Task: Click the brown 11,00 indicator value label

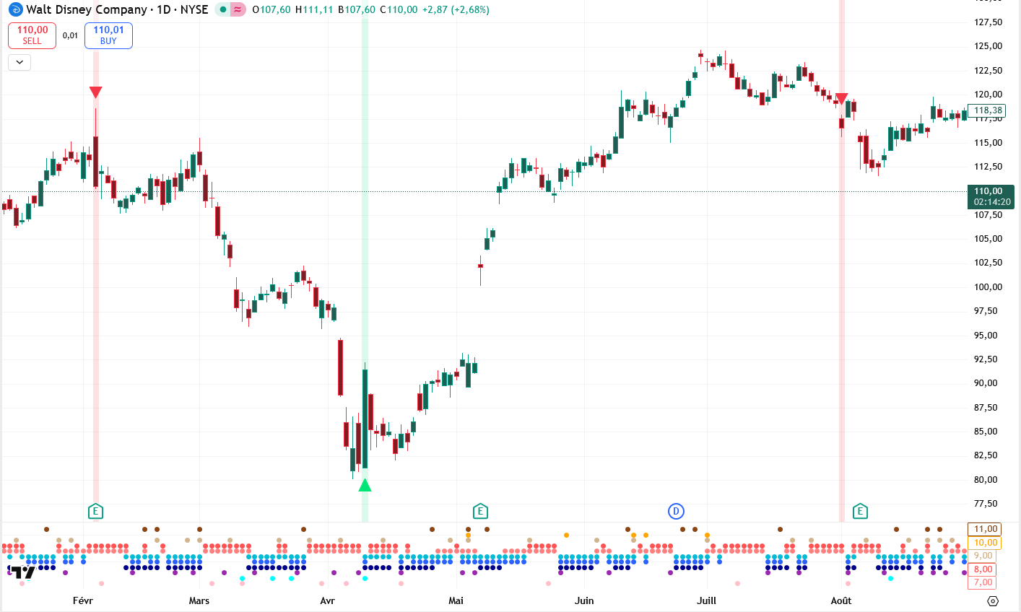Action: 986,529
